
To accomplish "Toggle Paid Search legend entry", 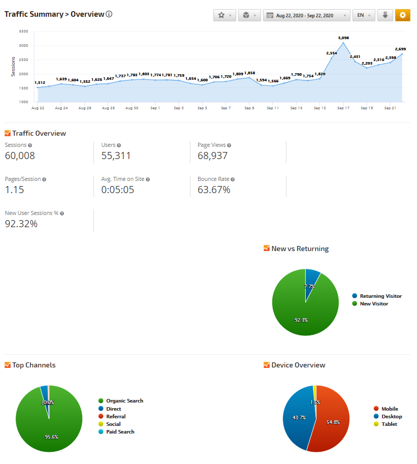I will tap(116, 432).
